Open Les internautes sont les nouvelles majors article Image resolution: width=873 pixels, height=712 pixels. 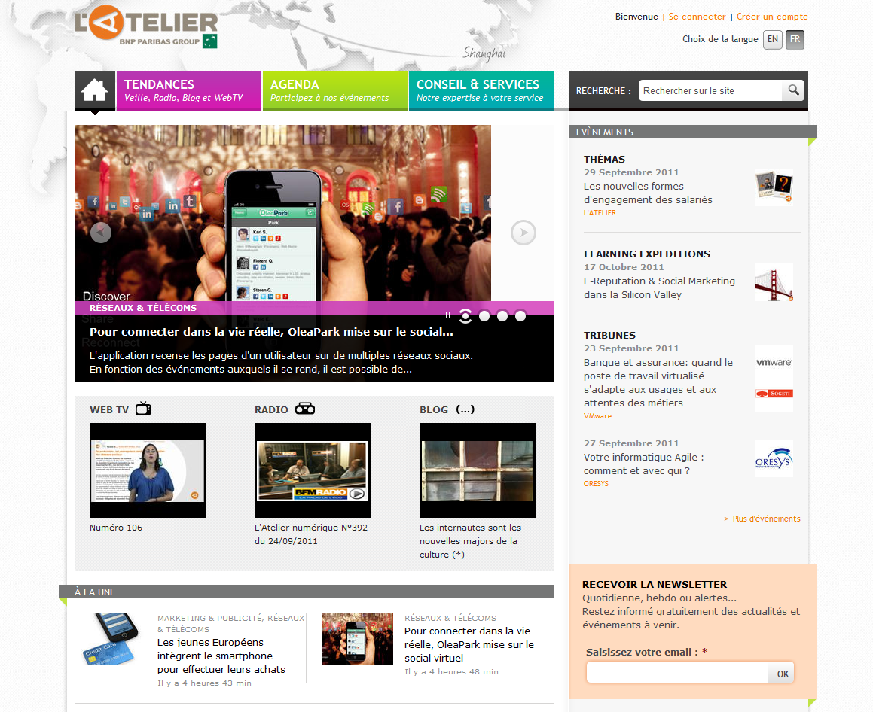click(471, 540)
